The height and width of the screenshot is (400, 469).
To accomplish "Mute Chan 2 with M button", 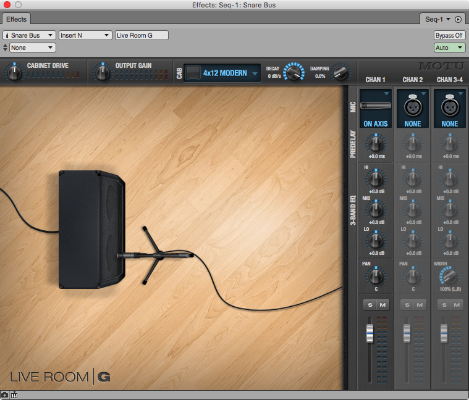I will (x=420, y=305).
